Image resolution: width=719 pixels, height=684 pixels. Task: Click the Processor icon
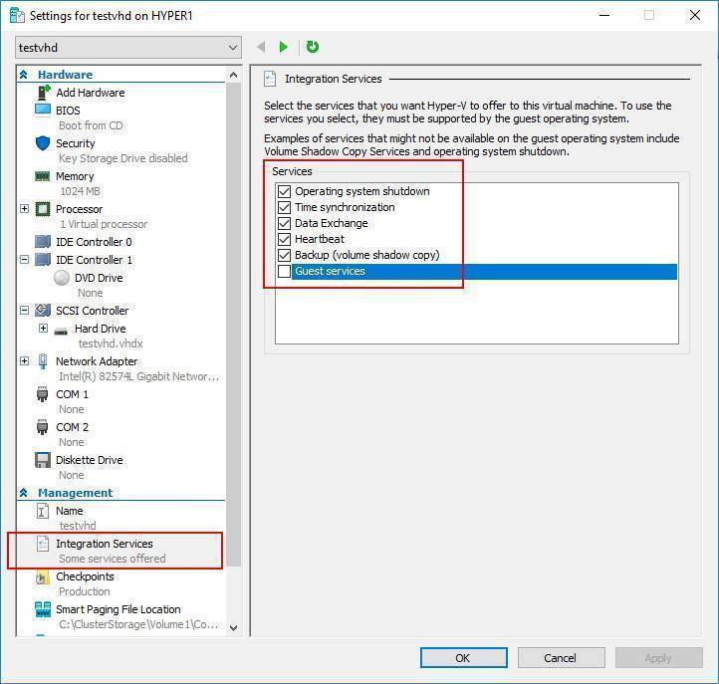pyautogui.click(x=43, y=209)
